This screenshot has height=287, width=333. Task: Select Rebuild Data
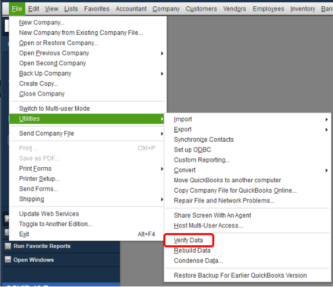(192, 251)
